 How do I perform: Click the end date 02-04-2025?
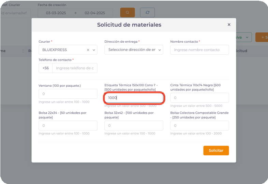tap(94, 13)
